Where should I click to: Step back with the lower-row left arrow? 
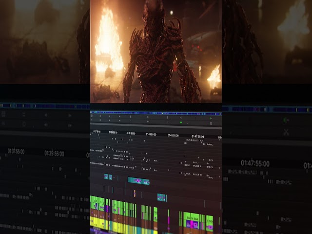(x=109, y=120)
